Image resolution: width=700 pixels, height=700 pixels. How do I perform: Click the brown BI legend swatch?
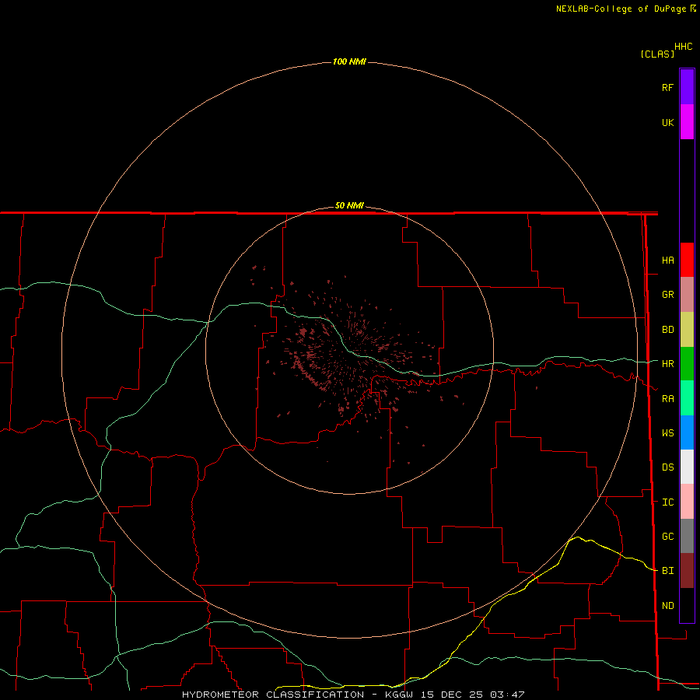[x=687, y=571]
